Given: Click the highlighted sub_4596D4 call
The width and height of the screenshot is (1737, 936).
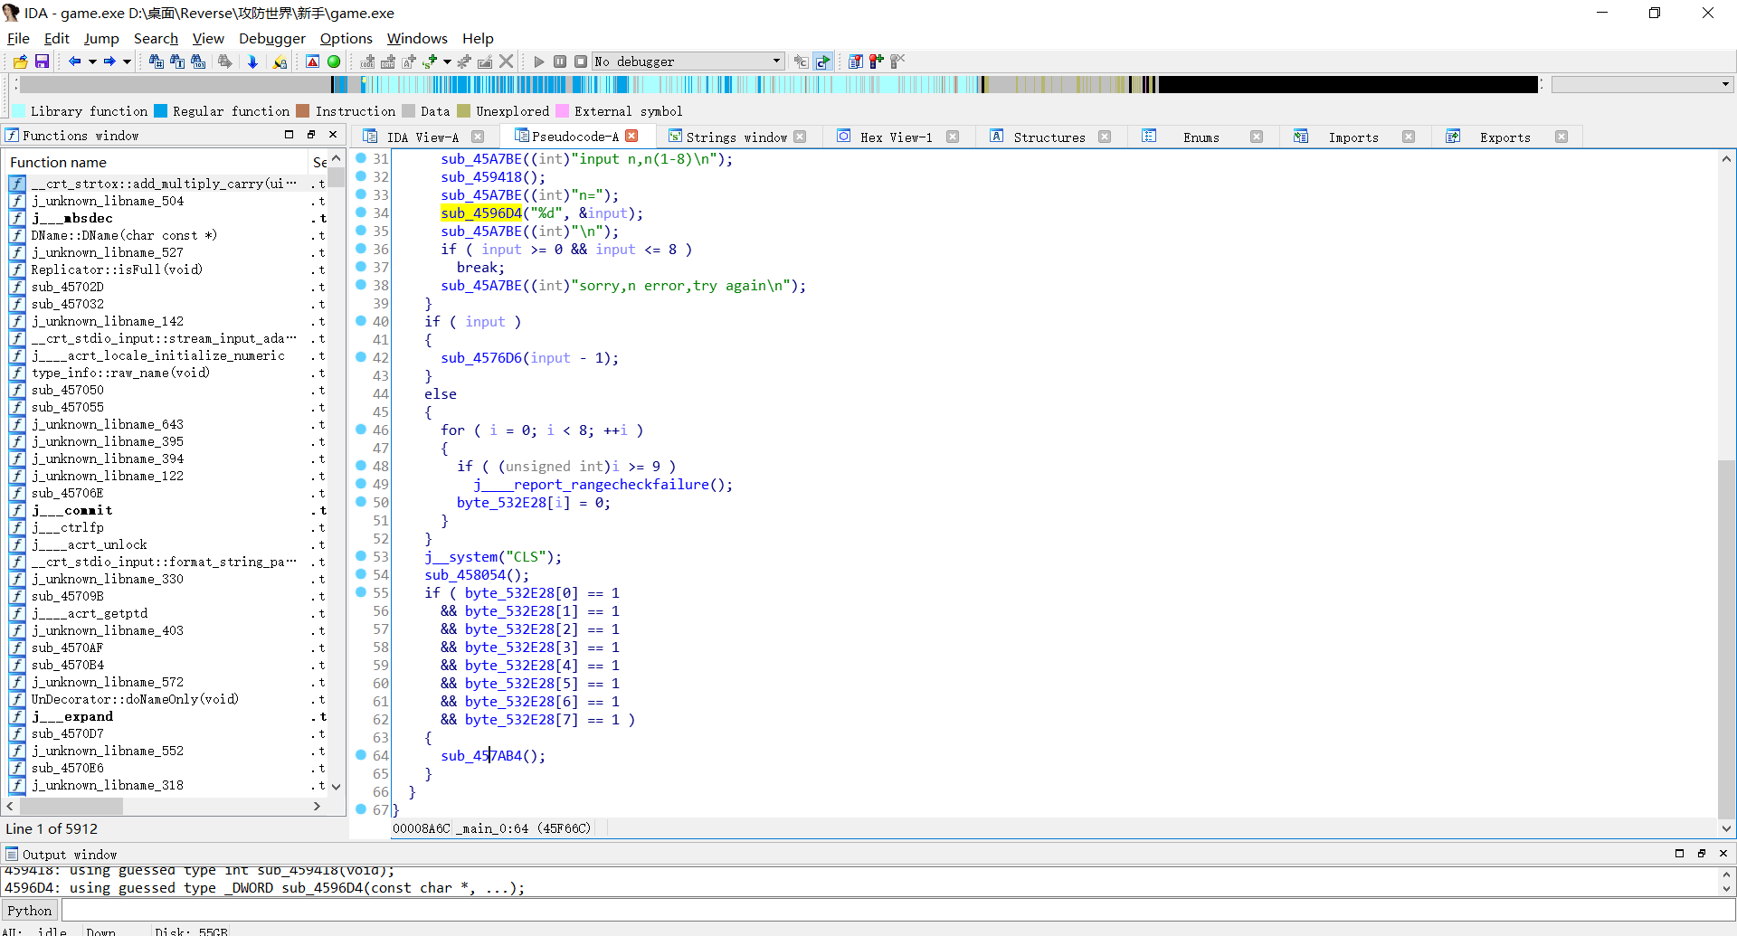Looking at the screenshot, I should [481, 213].
